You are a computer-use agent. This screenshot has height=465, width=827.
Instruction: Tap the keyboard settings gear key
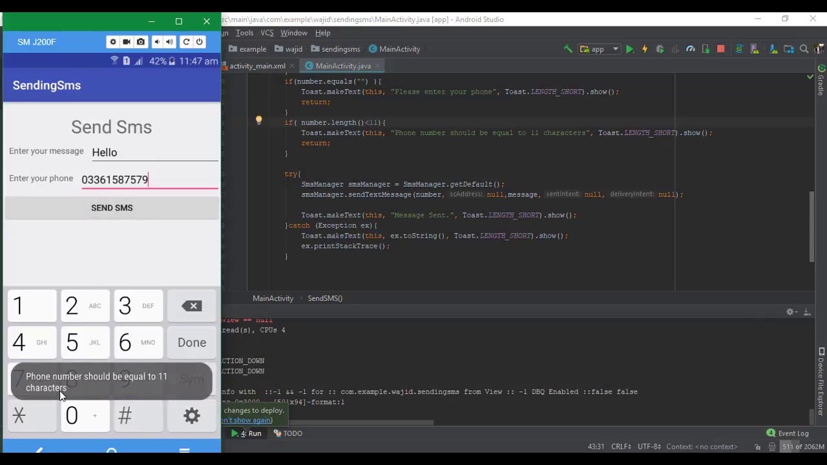(192, 416)
